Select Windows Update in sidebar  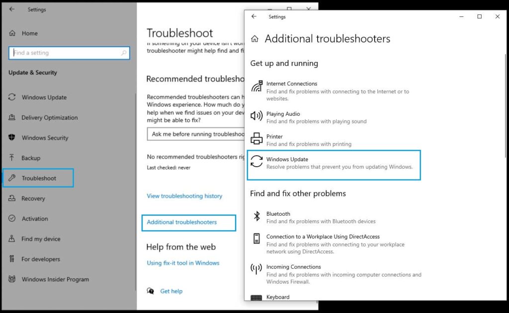[x=44, y=97]
